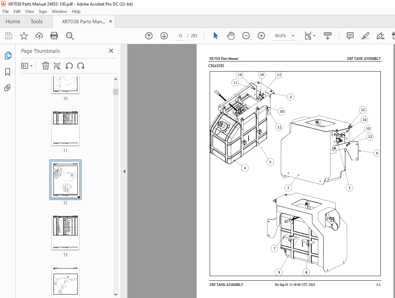Open the Sign menu
The width and height of the screenshot is (395, 298).
pyautogui.click(x=43, y=11)
